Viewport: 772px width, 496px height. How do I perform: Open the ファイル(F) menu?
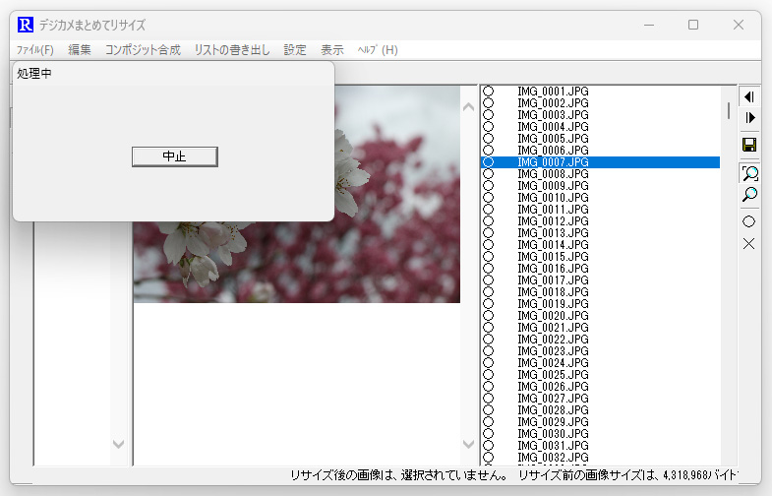point(35,50)
